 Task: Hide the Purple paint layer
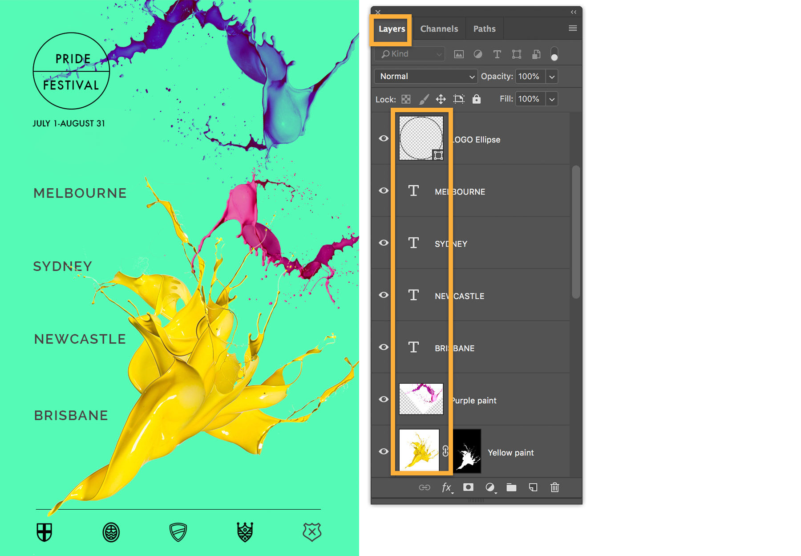[383, 399]
